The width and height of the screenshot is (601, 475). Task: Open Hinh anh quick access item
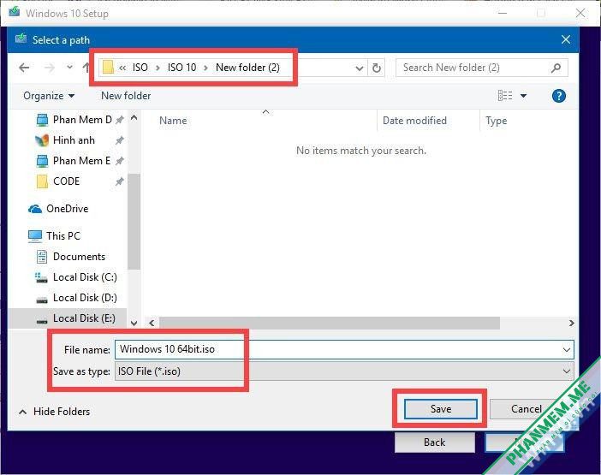[65, 140]
